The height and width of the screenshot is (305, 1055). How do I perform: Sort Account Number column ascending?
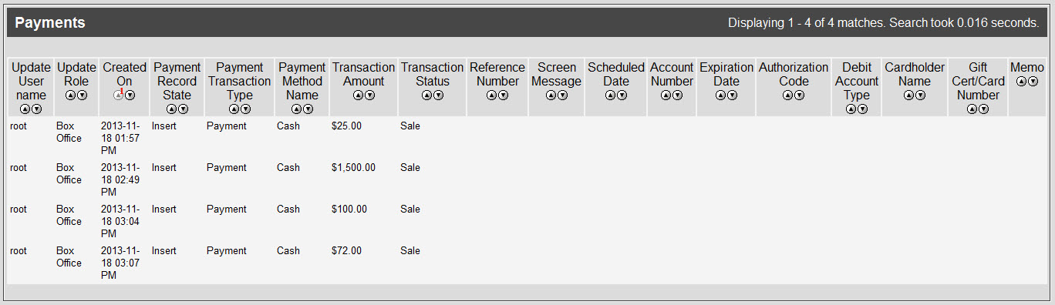[x=666, y=96]
